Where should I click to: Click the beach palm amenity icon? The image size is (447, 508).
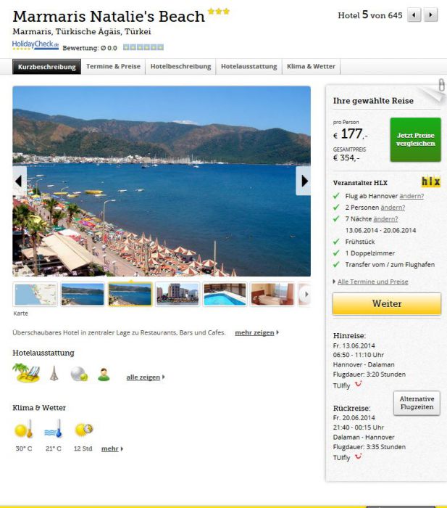coord(26,373)
